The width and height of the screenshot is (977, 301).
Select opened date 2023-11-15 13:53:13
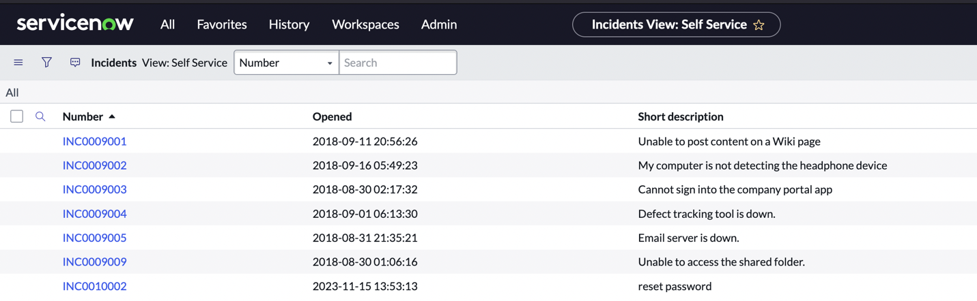(365, 286)
